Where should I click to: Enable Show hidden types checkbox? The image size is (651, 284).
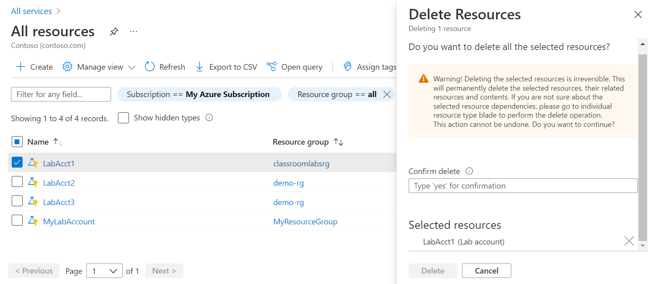(x=123, y=118)
